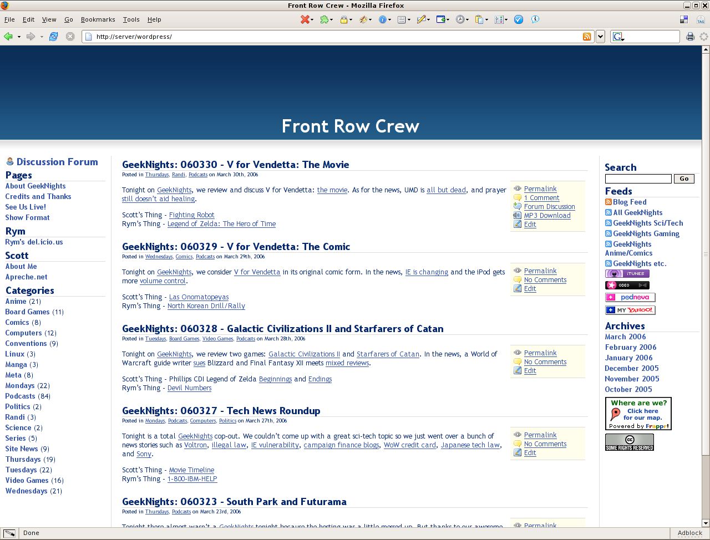Click the blue checkmark toolbar icon
Image resolution: width=710 pixels, height=540 pixels.
click(x=519, y=19)
